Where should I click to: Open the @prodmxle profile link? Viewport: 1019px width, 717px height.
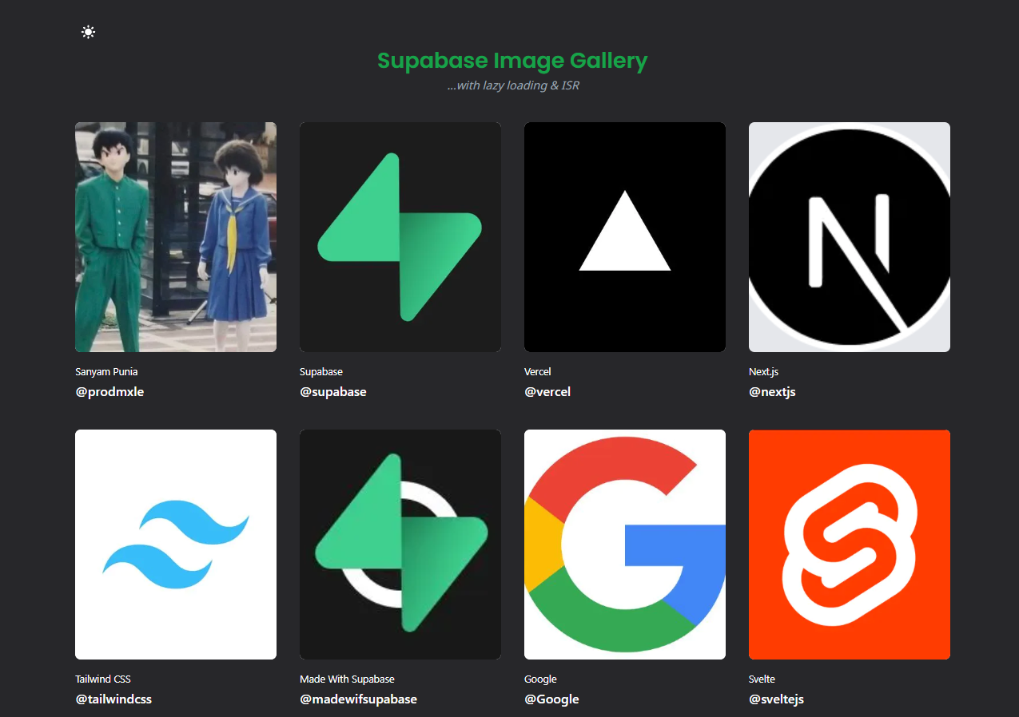tap(109, 391)
